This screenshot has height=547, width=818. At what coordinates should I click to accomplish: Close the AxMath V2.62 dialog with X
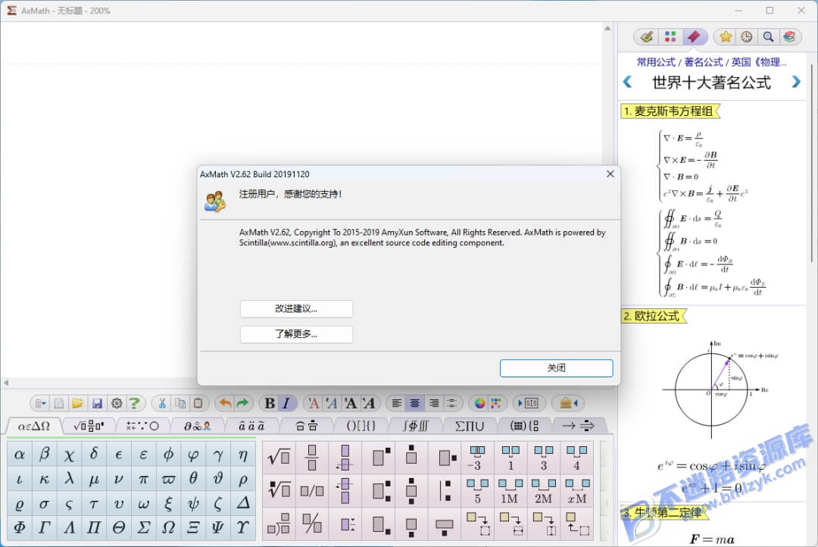[x=610, y=173]
